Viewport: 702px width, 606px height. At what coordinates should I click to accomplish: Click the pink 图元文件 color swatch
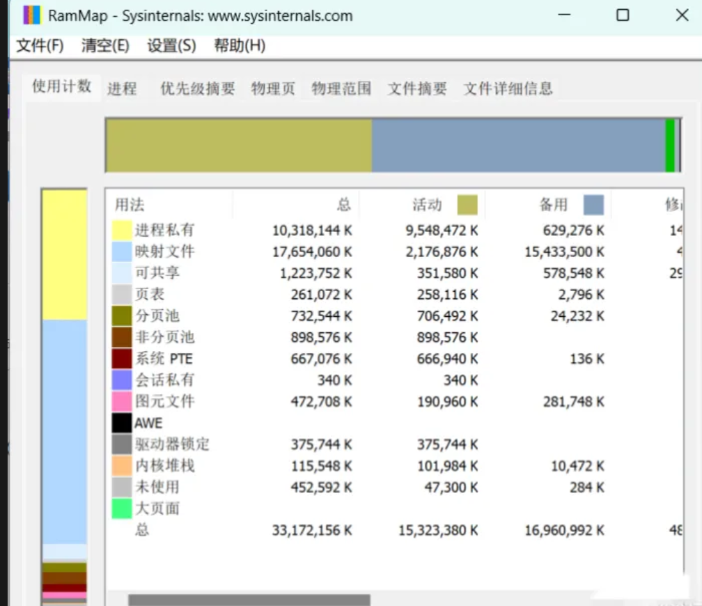[121, 402]
